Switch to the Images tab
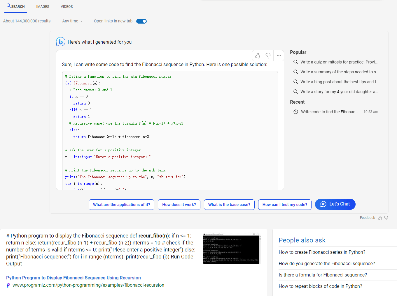The image size is (397, 296). click(43, 7)
